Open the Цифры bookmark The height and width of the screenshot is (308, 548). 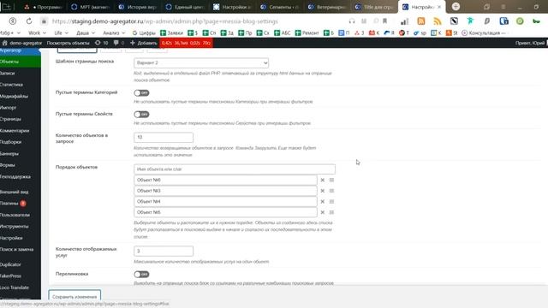point(144,33)
